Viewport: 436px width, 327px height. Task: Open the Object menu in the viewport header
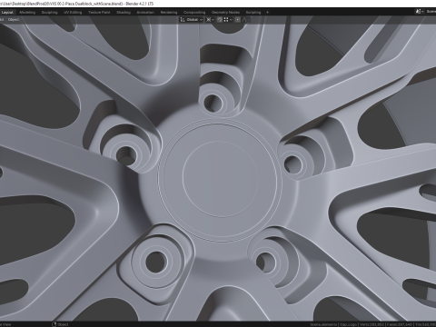(14, 20)
